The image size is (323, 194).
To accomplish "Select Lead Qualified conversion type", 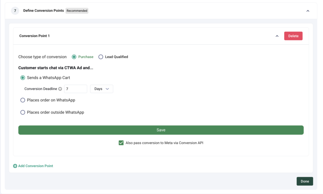I will coord(101,57).
